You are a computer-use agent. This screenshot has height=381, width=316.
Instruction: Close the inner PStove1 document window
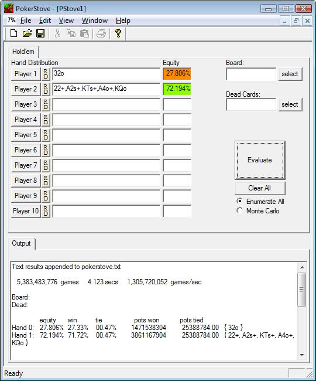click(307, 21)
